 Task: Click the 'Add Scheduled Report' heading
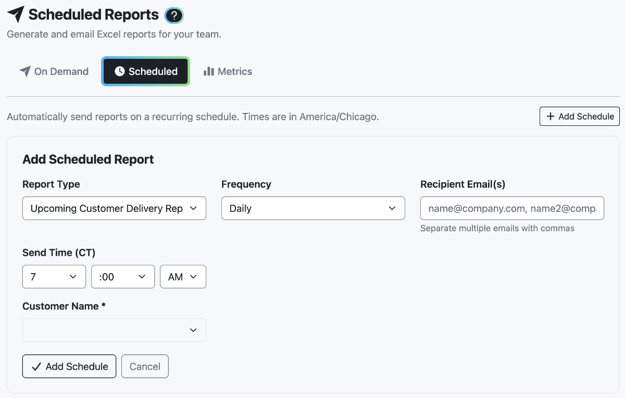[88, 159]
